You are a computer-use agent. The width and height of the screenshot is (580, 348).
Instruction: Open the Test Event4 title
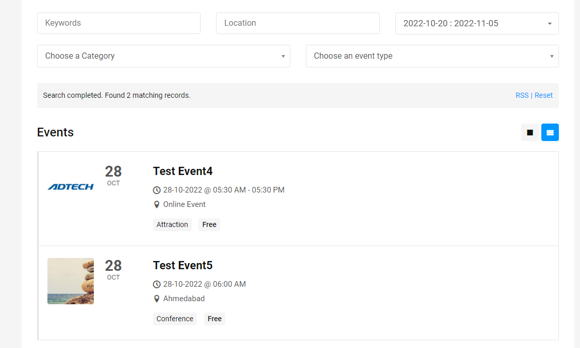point(183,171)
